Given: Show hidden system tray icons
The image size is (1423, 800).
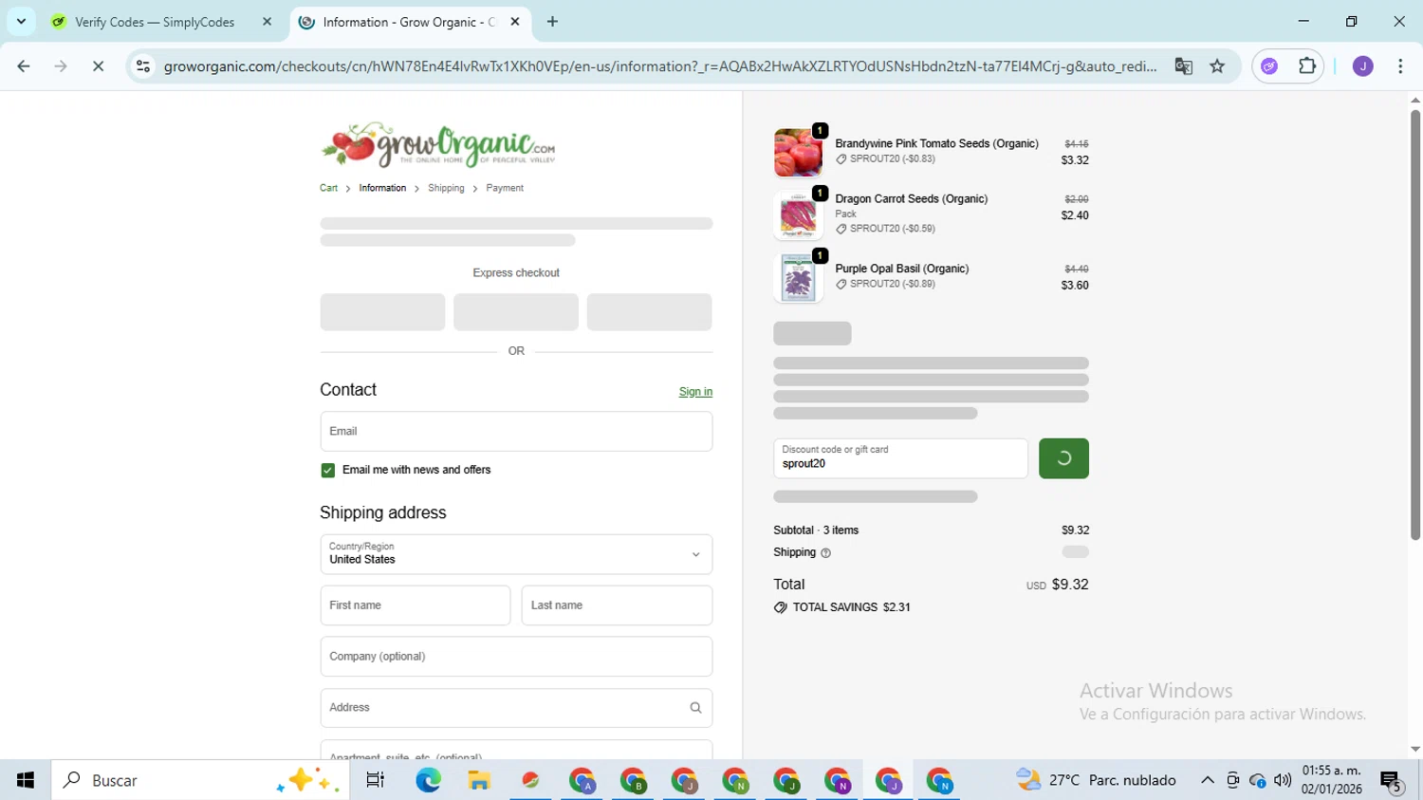Looking at the screenshot, I should pyautogui.click(x=1207, y=780).
